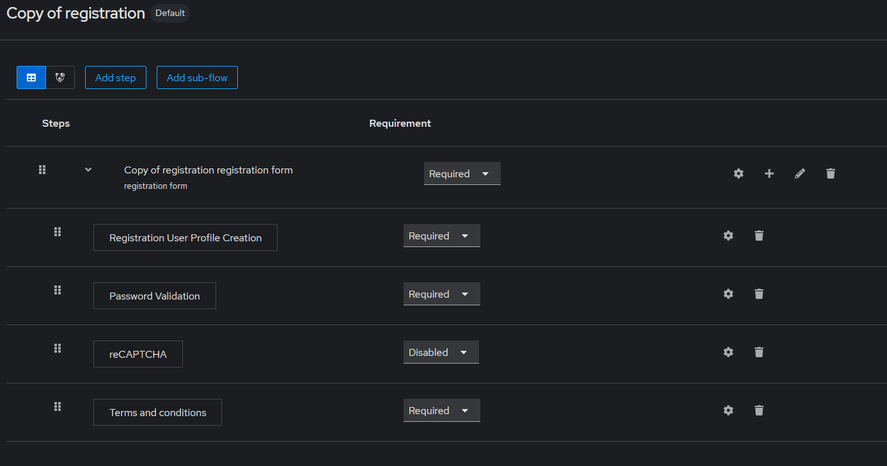This screenshot has height=466, width=887.
Task: Switch to flow diagram view toggle
Action: (x=60, y=77)
